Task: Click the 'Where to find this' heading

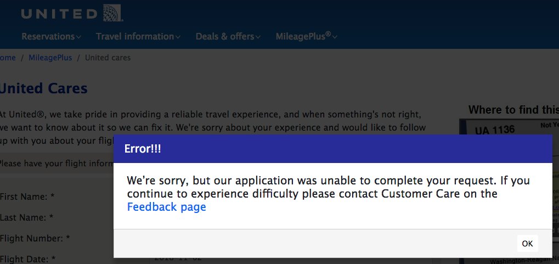Action: [x=513, y=110]
